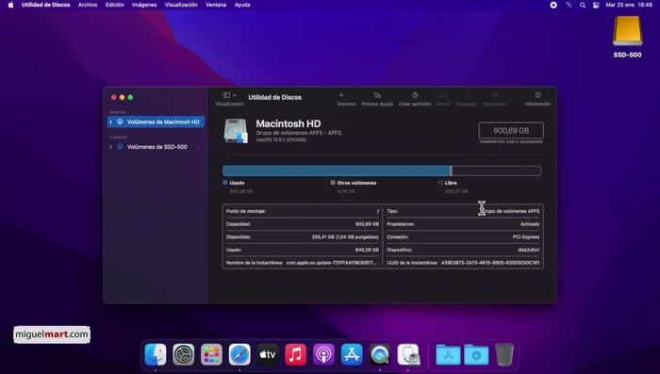Open the Edición menu
Image resolution: width=660 pixels, height=374 pixels.
[114, 5]
